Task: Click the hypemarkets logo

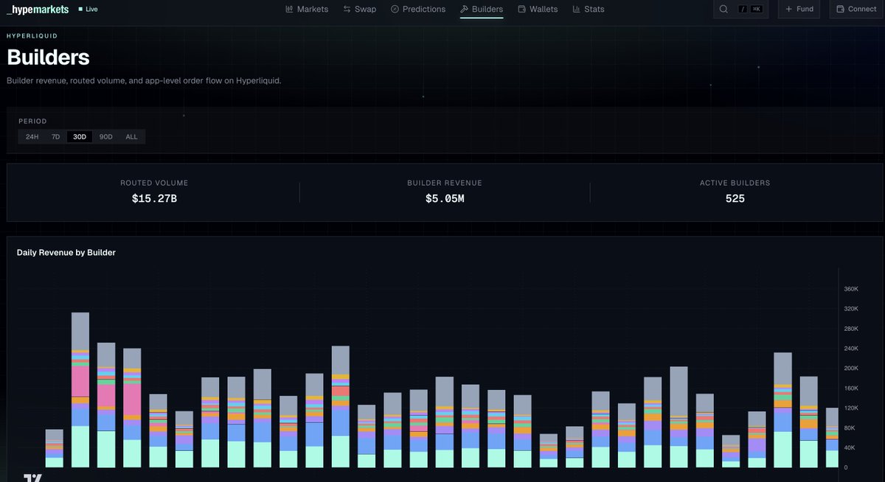Action: tap(38, 10)
